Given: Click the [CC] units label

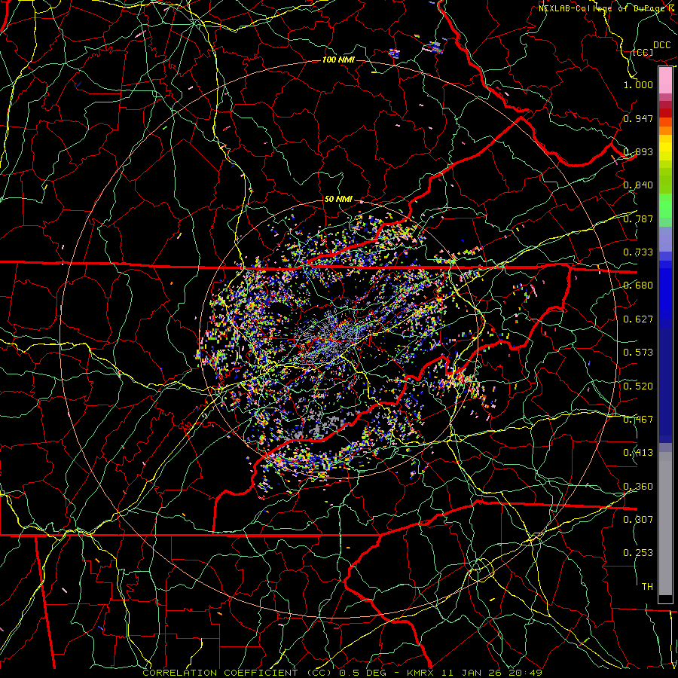Looking at the screenshot, I should pyautogui.click(x=643, y=53).
